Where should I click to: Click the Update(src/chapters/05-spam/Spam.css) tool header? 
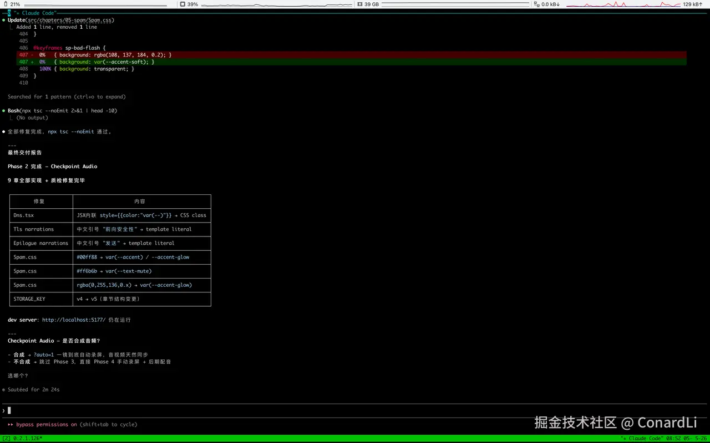61,20
